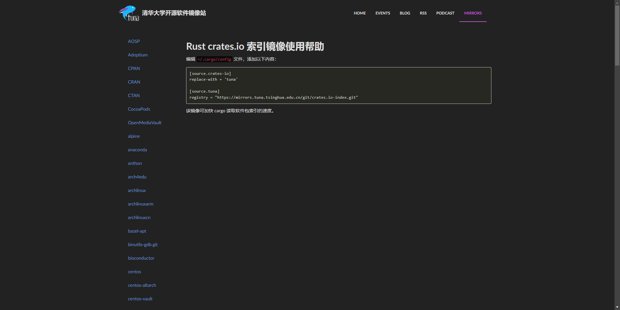
Task: Click the TUNA fish logo
Action: [129, 13]
